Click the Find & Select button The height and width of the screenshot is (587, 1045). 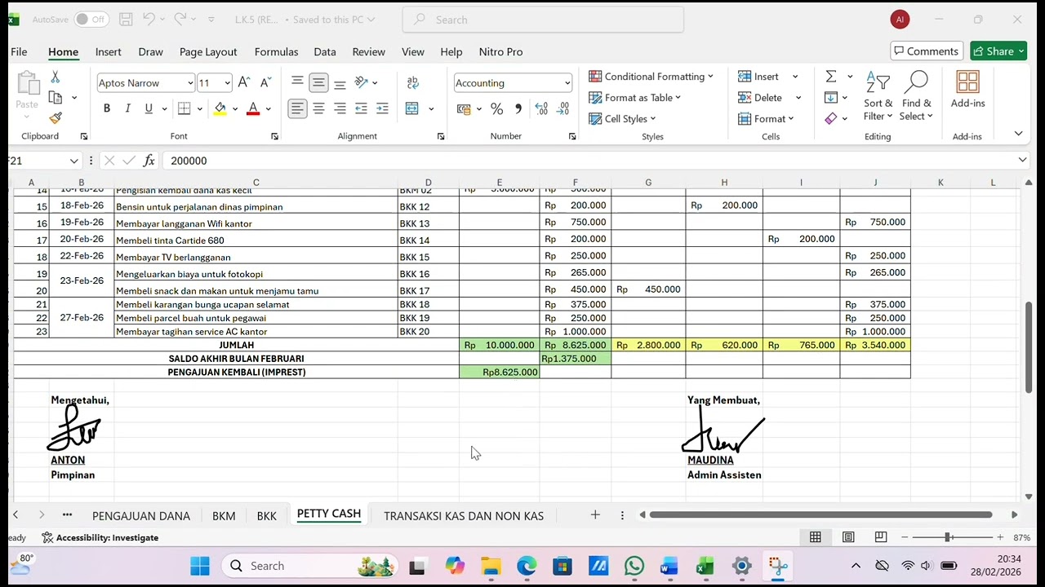(916, 95)
